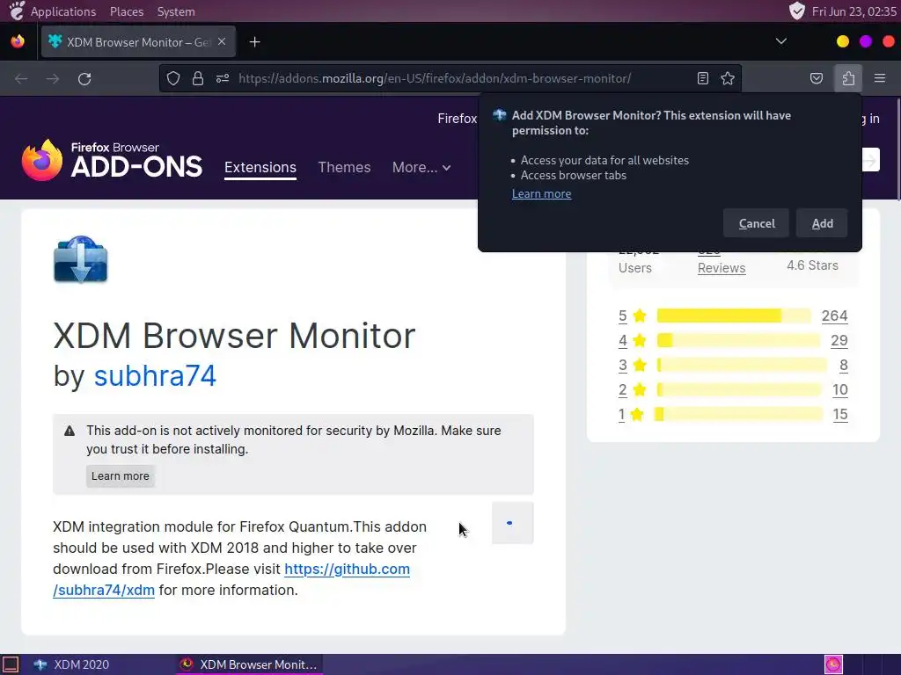901x675 pixels.
Task: Click the 1 star rating link
Action: click(622, 415)
